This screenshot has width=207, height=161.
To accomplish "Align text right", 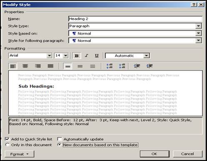I will (x=38, y=66).
